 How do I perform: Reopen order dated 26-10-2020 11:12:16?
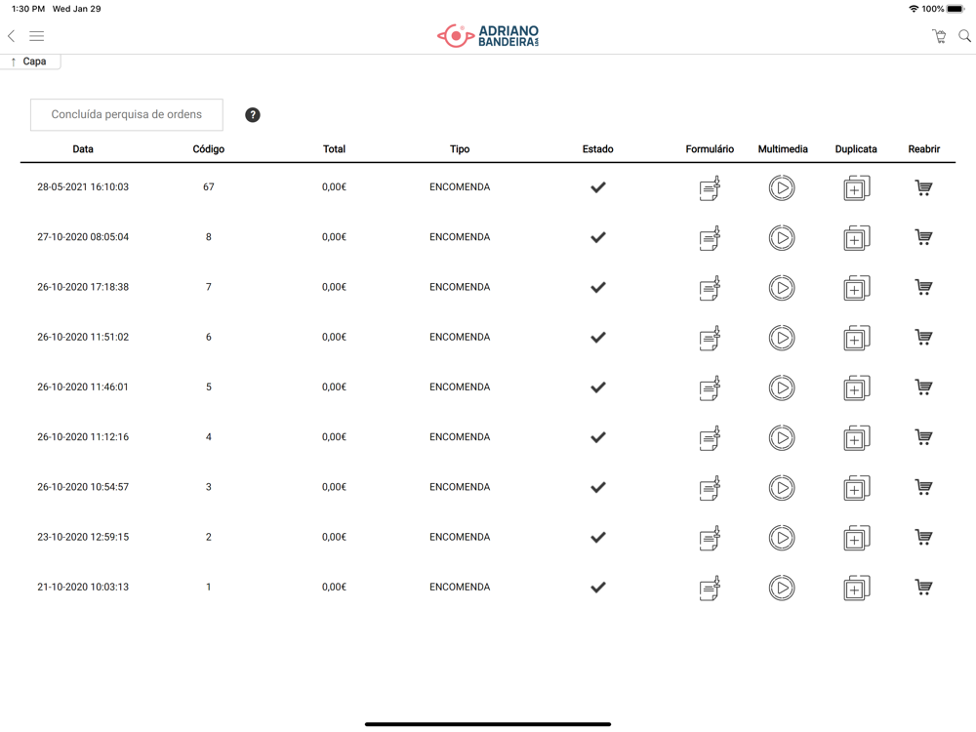pos(923,437)
